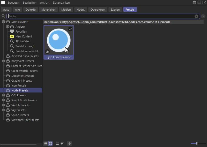Viewport: 207px width, 147px height.
Task: Select Gradient Presets entry
Action: point(21,81)
